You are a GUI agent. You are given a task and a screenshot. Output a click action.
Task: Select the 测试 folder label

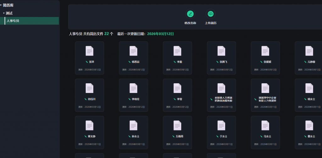pos(9,13)
